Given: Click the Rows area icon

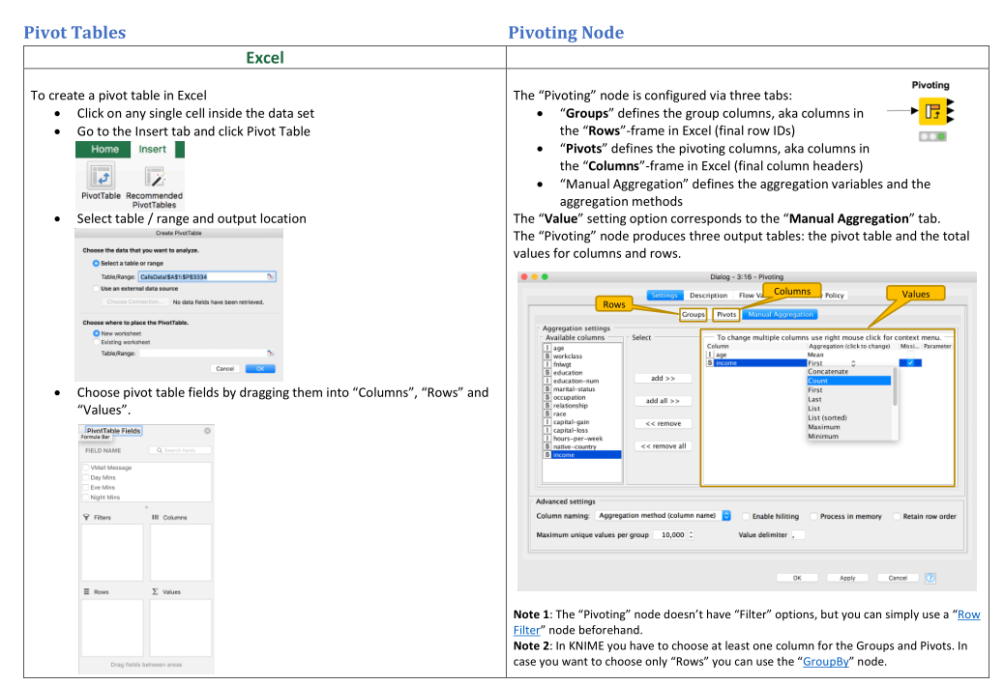Looking at the screenshot, I should [x=86, y=591].
